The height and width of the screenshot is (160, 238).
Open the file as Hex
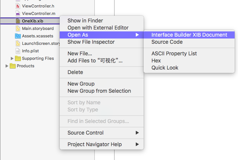click(x=189, y=61)
